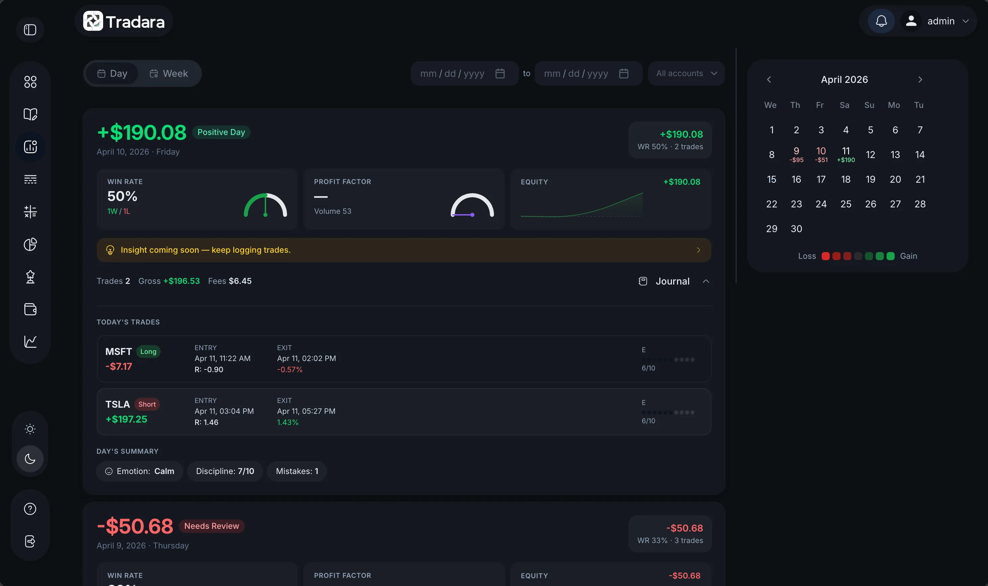This screenshot has width=988, height=586.
Task: Click the notification bell icon
Action: [x=881, y=21]
